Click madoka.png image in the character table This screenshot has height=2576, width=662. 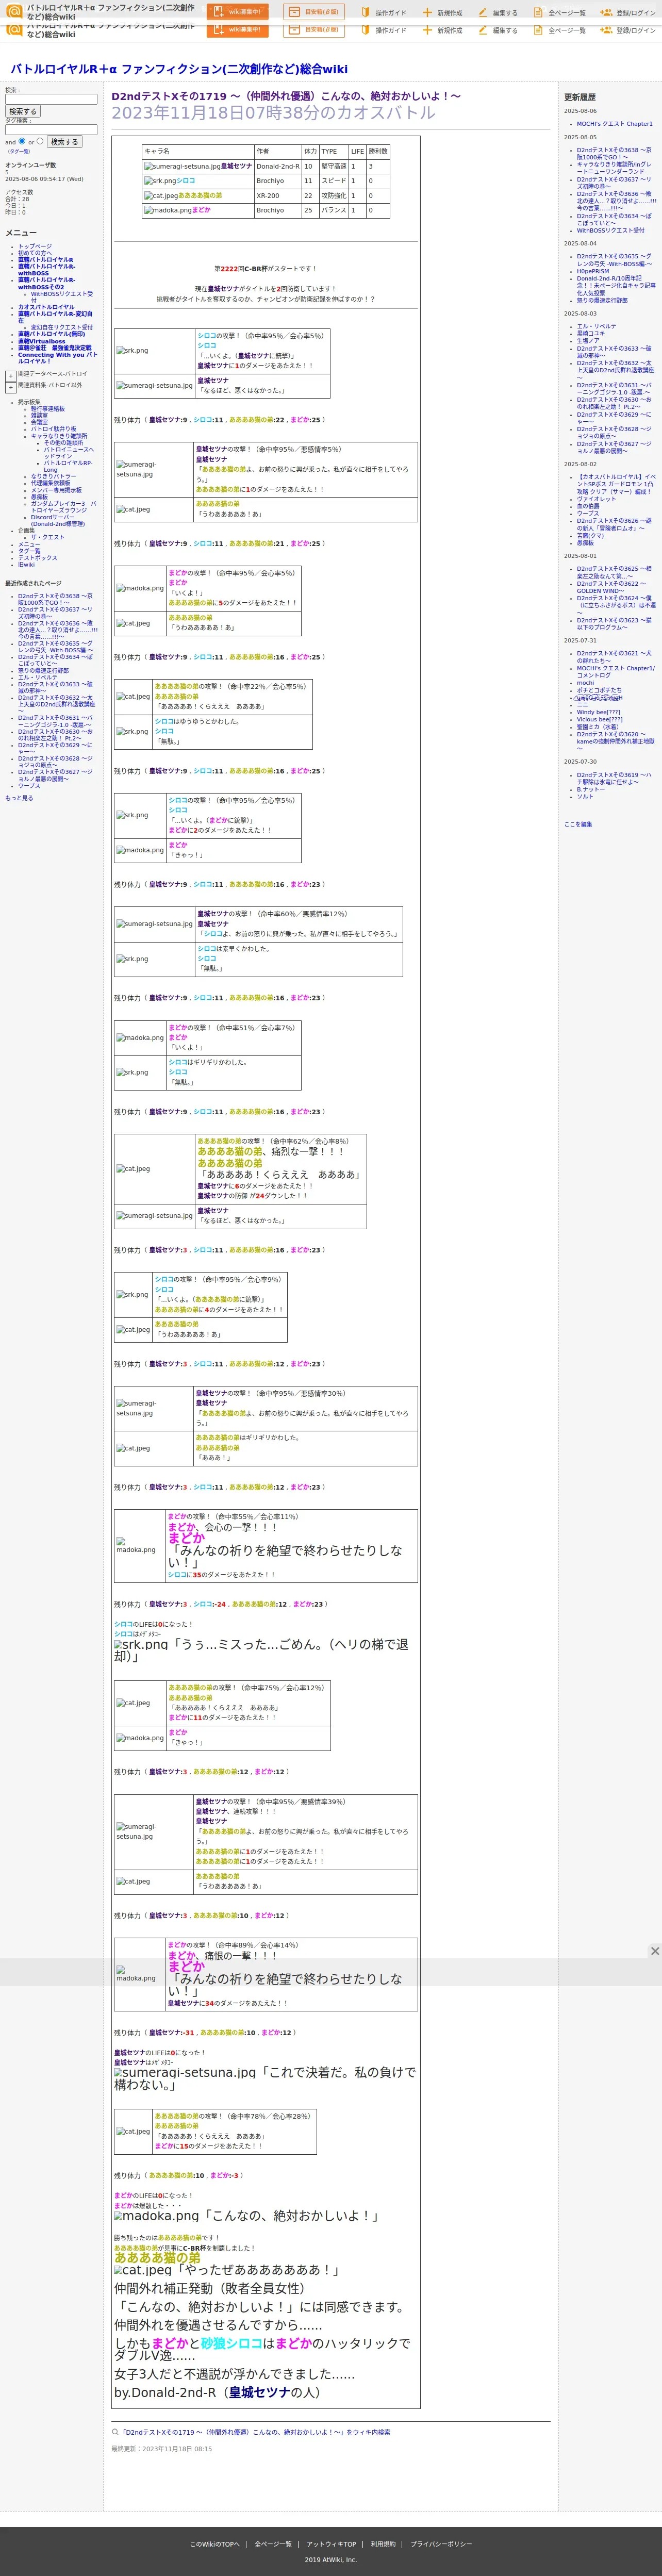168,210
